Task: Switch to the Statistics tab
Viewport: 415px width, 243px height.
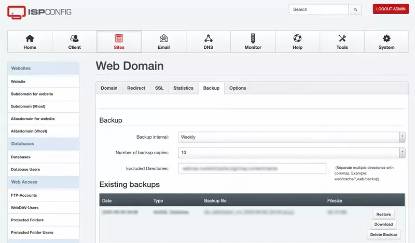Action: click(183, 88)
